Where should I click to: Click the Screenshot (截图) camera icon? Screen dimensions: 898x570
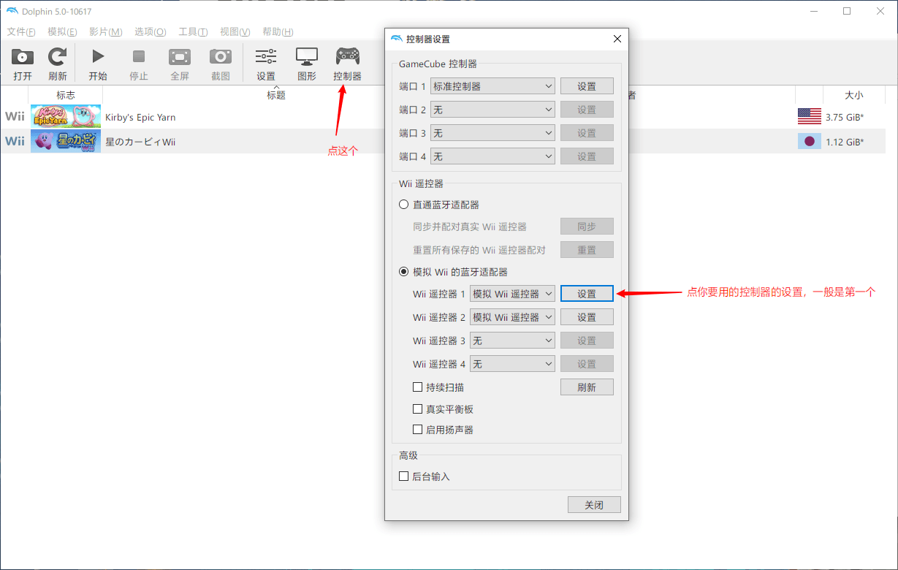221,57
